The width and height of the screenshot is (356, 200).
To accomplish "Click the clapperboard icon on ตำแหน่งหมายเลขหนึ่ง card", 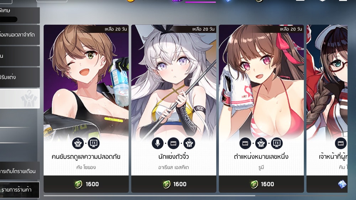I will click(x=245, y=143).
